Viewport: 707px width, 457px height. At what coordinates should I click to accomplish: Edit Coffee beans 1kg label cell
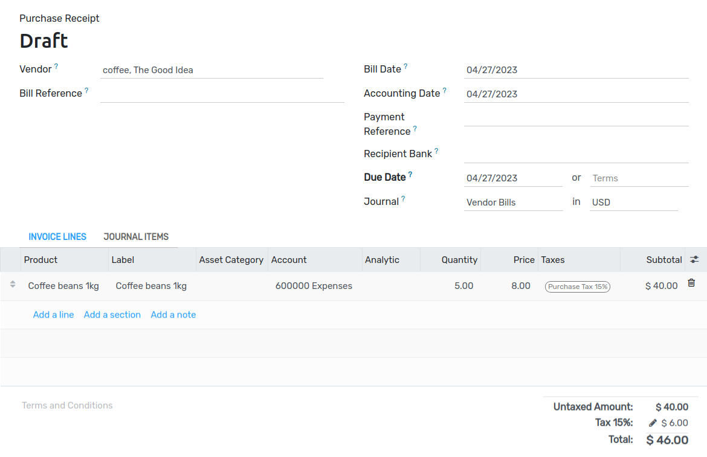(x=152, y=286)
